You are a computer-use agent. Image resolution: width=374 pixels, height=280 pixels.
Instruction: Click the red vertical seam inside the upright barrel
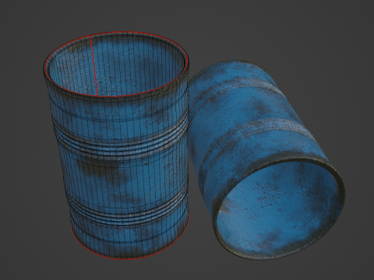click(x=93, y=66)
